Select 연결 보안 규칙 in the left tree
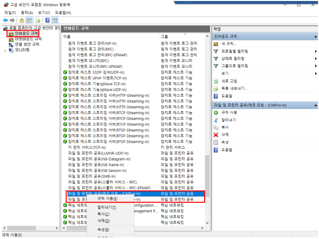The width and height of the screenshot is (319, 239). 27,44
